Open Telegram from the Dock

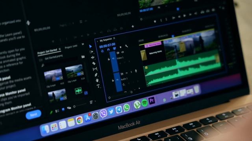tap(119, 110)
